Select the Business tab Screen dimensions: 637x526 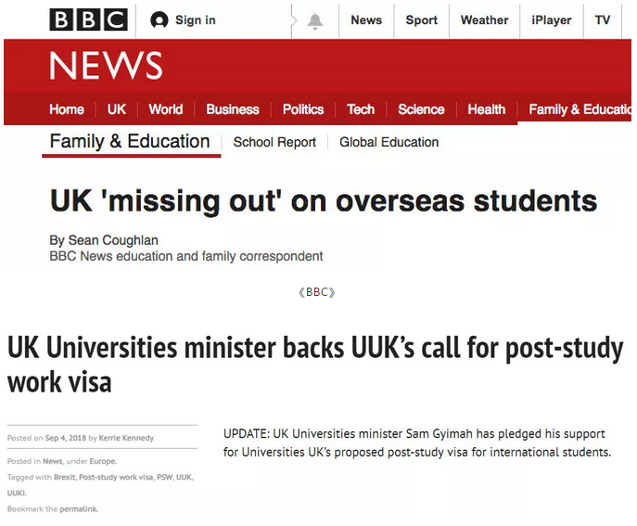233,109
